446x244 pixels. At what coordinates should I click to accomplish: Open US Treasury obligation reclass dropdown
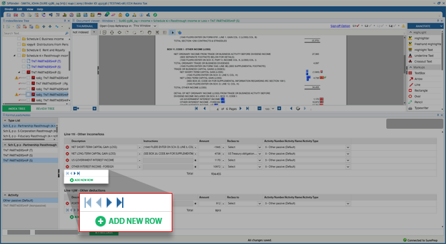pos(260,154)
